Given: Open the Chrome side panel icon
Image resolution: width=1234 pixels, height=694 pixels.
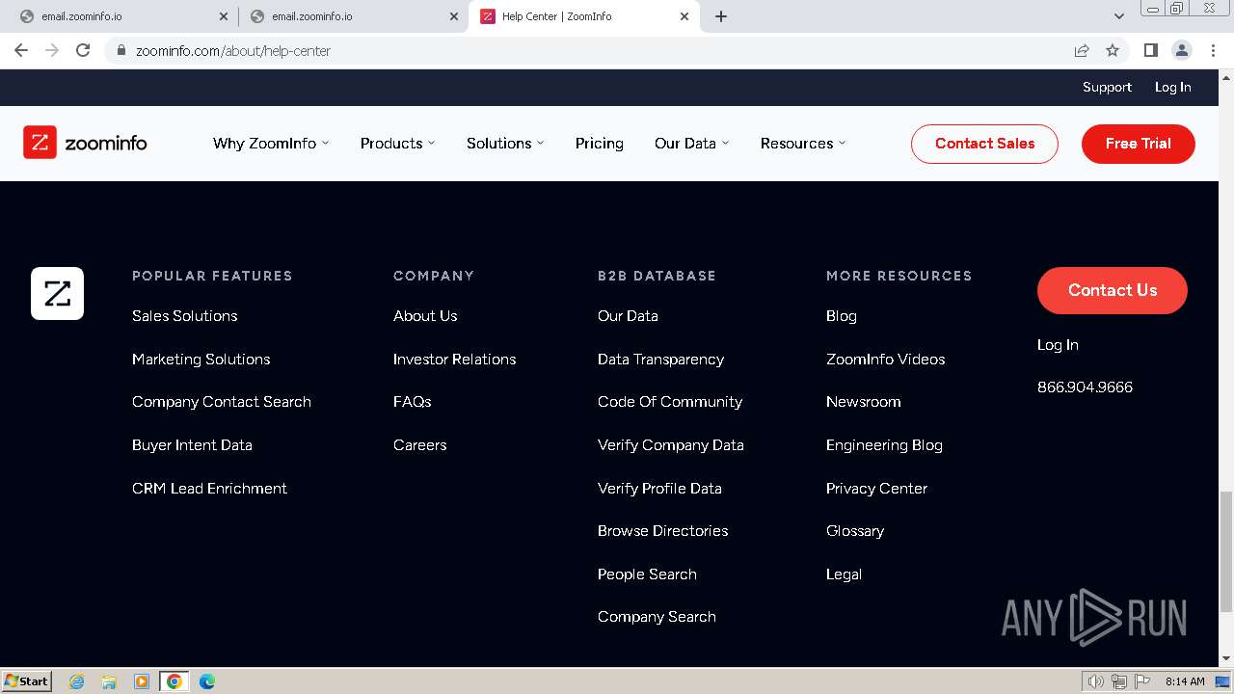Looking at the screenshot, I should point(1150,50).
